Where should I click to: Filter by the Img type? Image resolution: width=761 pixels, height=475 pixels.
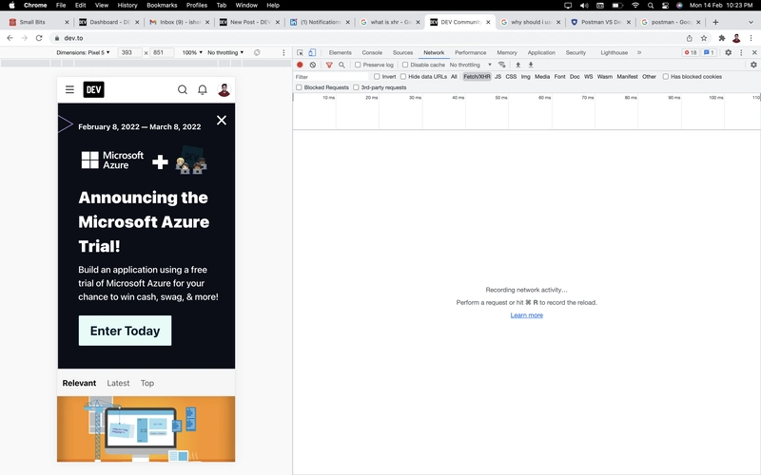point(526,77)
